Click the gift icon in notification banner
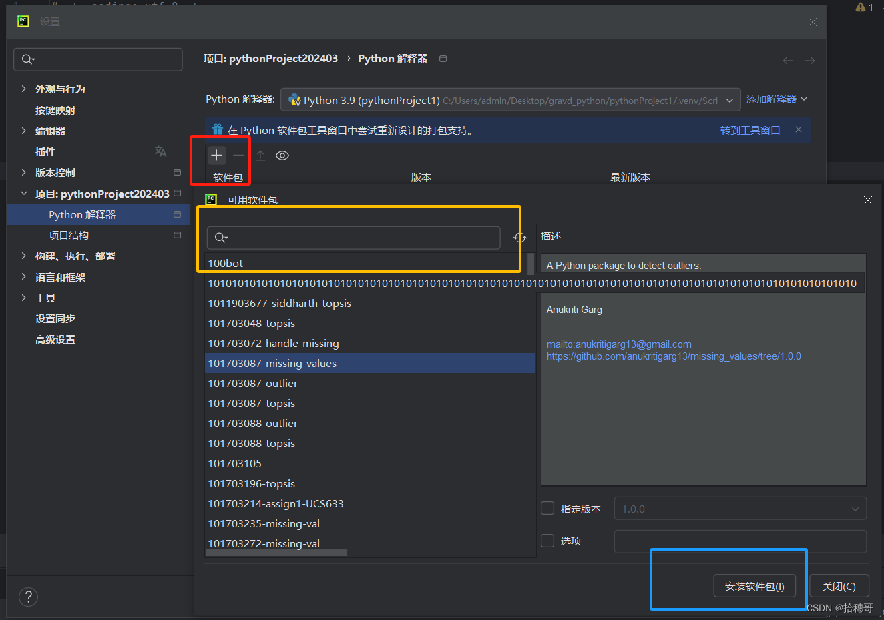The height and width of the screenshot is (620, 884). (x=218, y=130)
